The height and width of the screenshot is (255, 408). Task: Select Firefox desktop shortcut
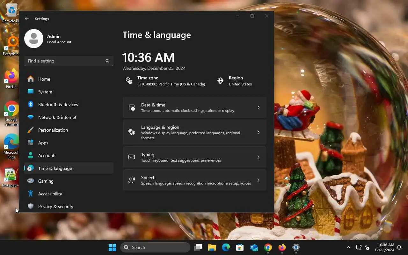tap(11, 79)
